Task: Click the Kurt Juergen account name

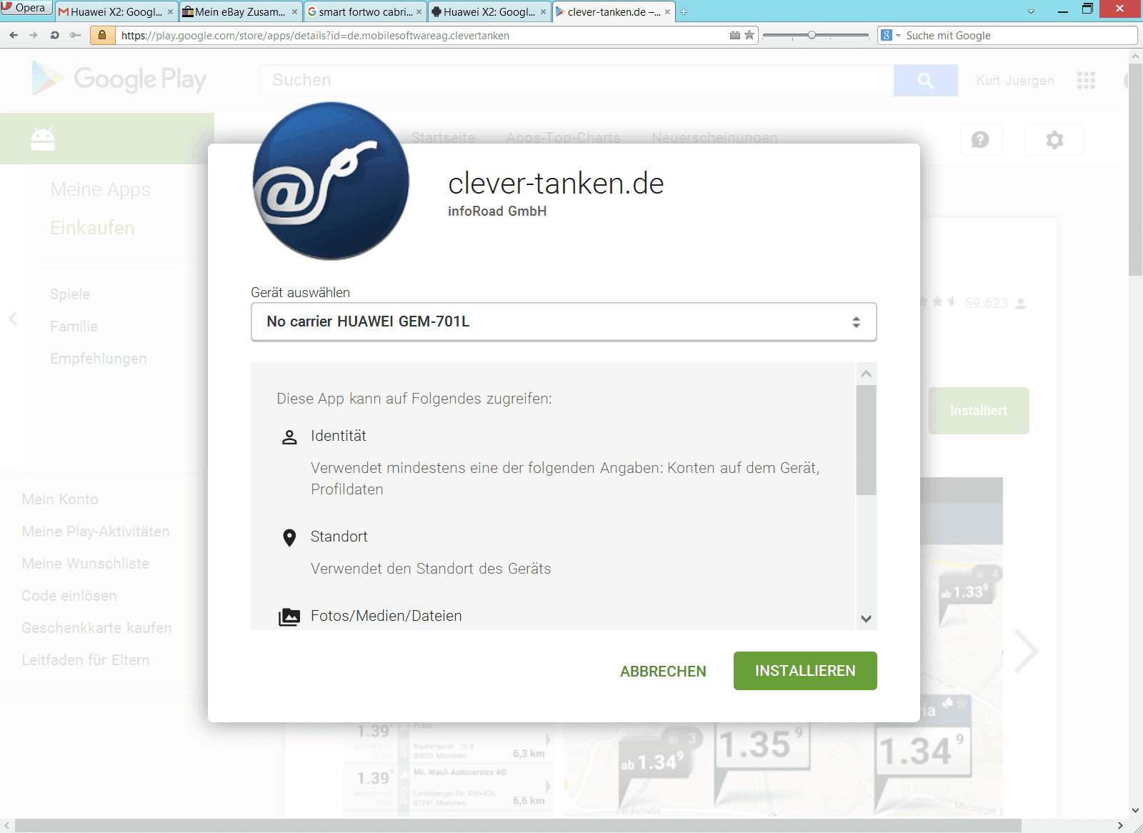Action: pos(1015,81)
